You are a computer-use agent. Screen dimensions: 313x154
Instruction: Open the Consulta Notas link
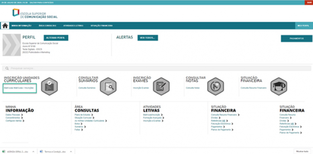193,88
